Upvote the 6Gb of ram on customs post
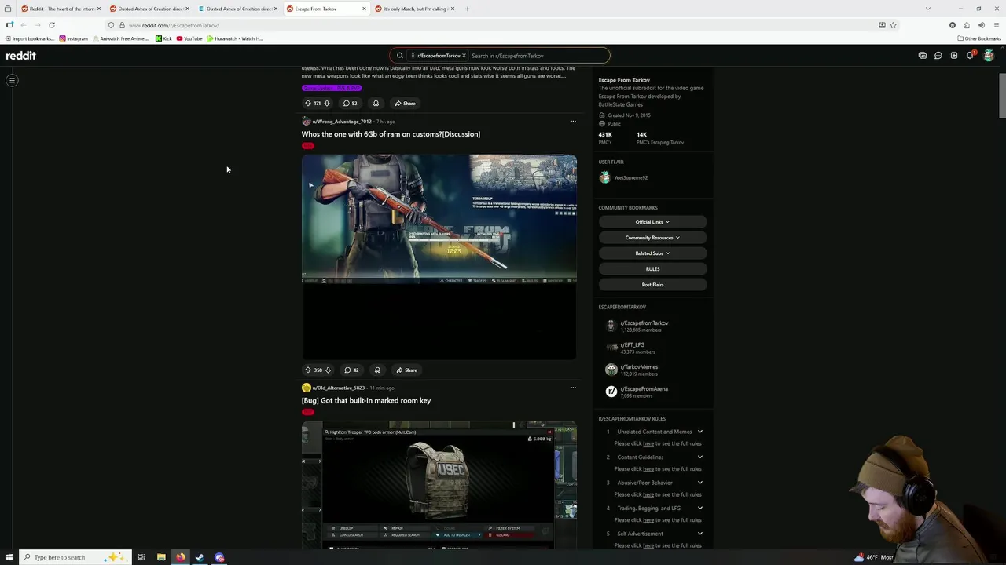The width and height of the screenshot is (1006, 565). [308, 370]
